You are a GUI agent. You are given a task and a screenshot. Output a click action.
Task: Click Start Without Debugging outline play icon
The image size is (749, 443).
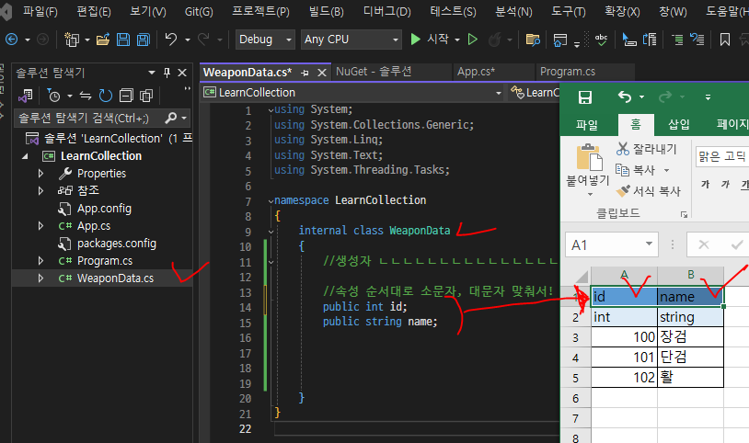point(473,40)
